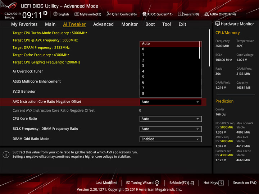Select the CPU Core Ratio label

[25, 119]
